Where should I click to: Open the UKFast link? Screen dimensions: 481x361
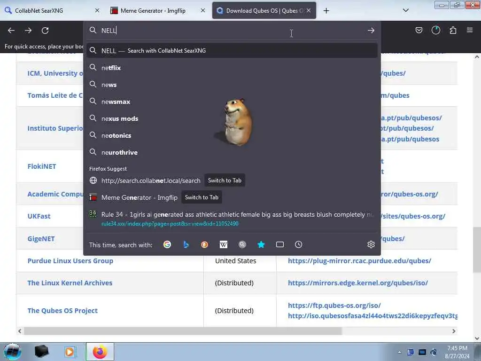pos(39,216)
